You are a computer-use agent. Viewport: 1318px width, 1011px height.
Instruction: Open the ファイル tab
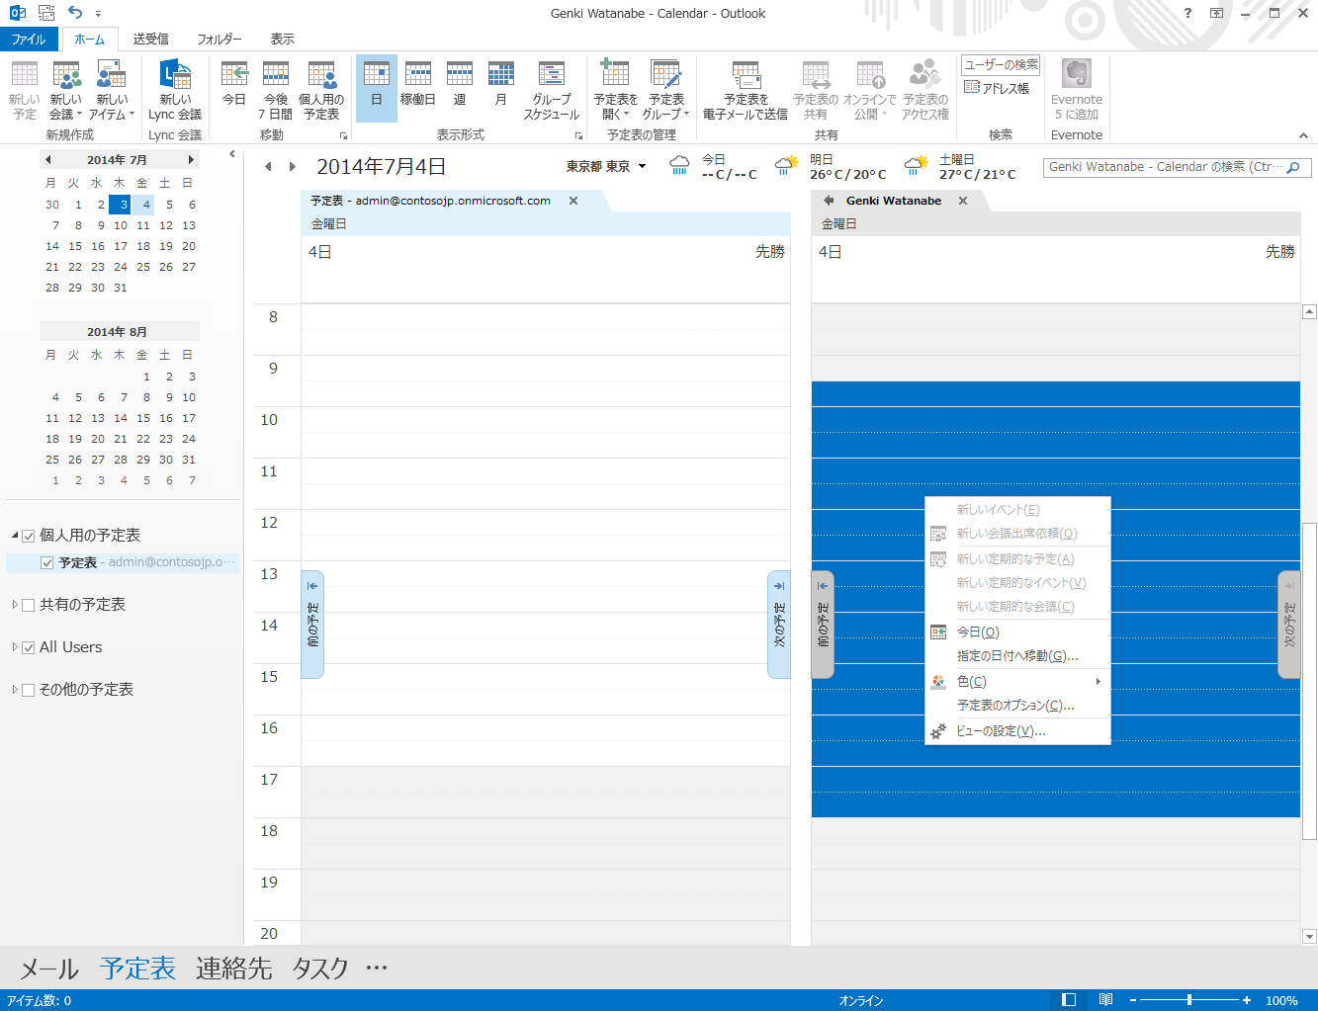(29, 40)
